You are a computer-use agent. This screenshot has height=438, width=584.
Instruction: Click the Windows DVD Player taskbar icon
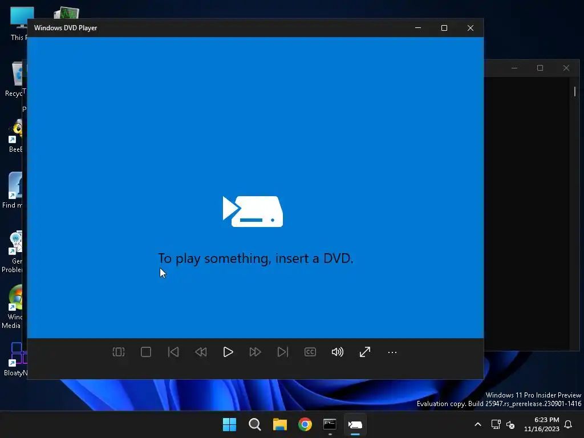(x=355, y=424)
